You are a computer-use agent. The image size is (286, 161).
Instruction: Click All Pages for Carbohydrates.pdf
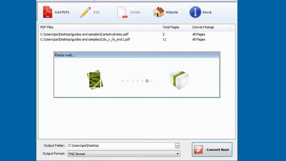coord(198,34)
